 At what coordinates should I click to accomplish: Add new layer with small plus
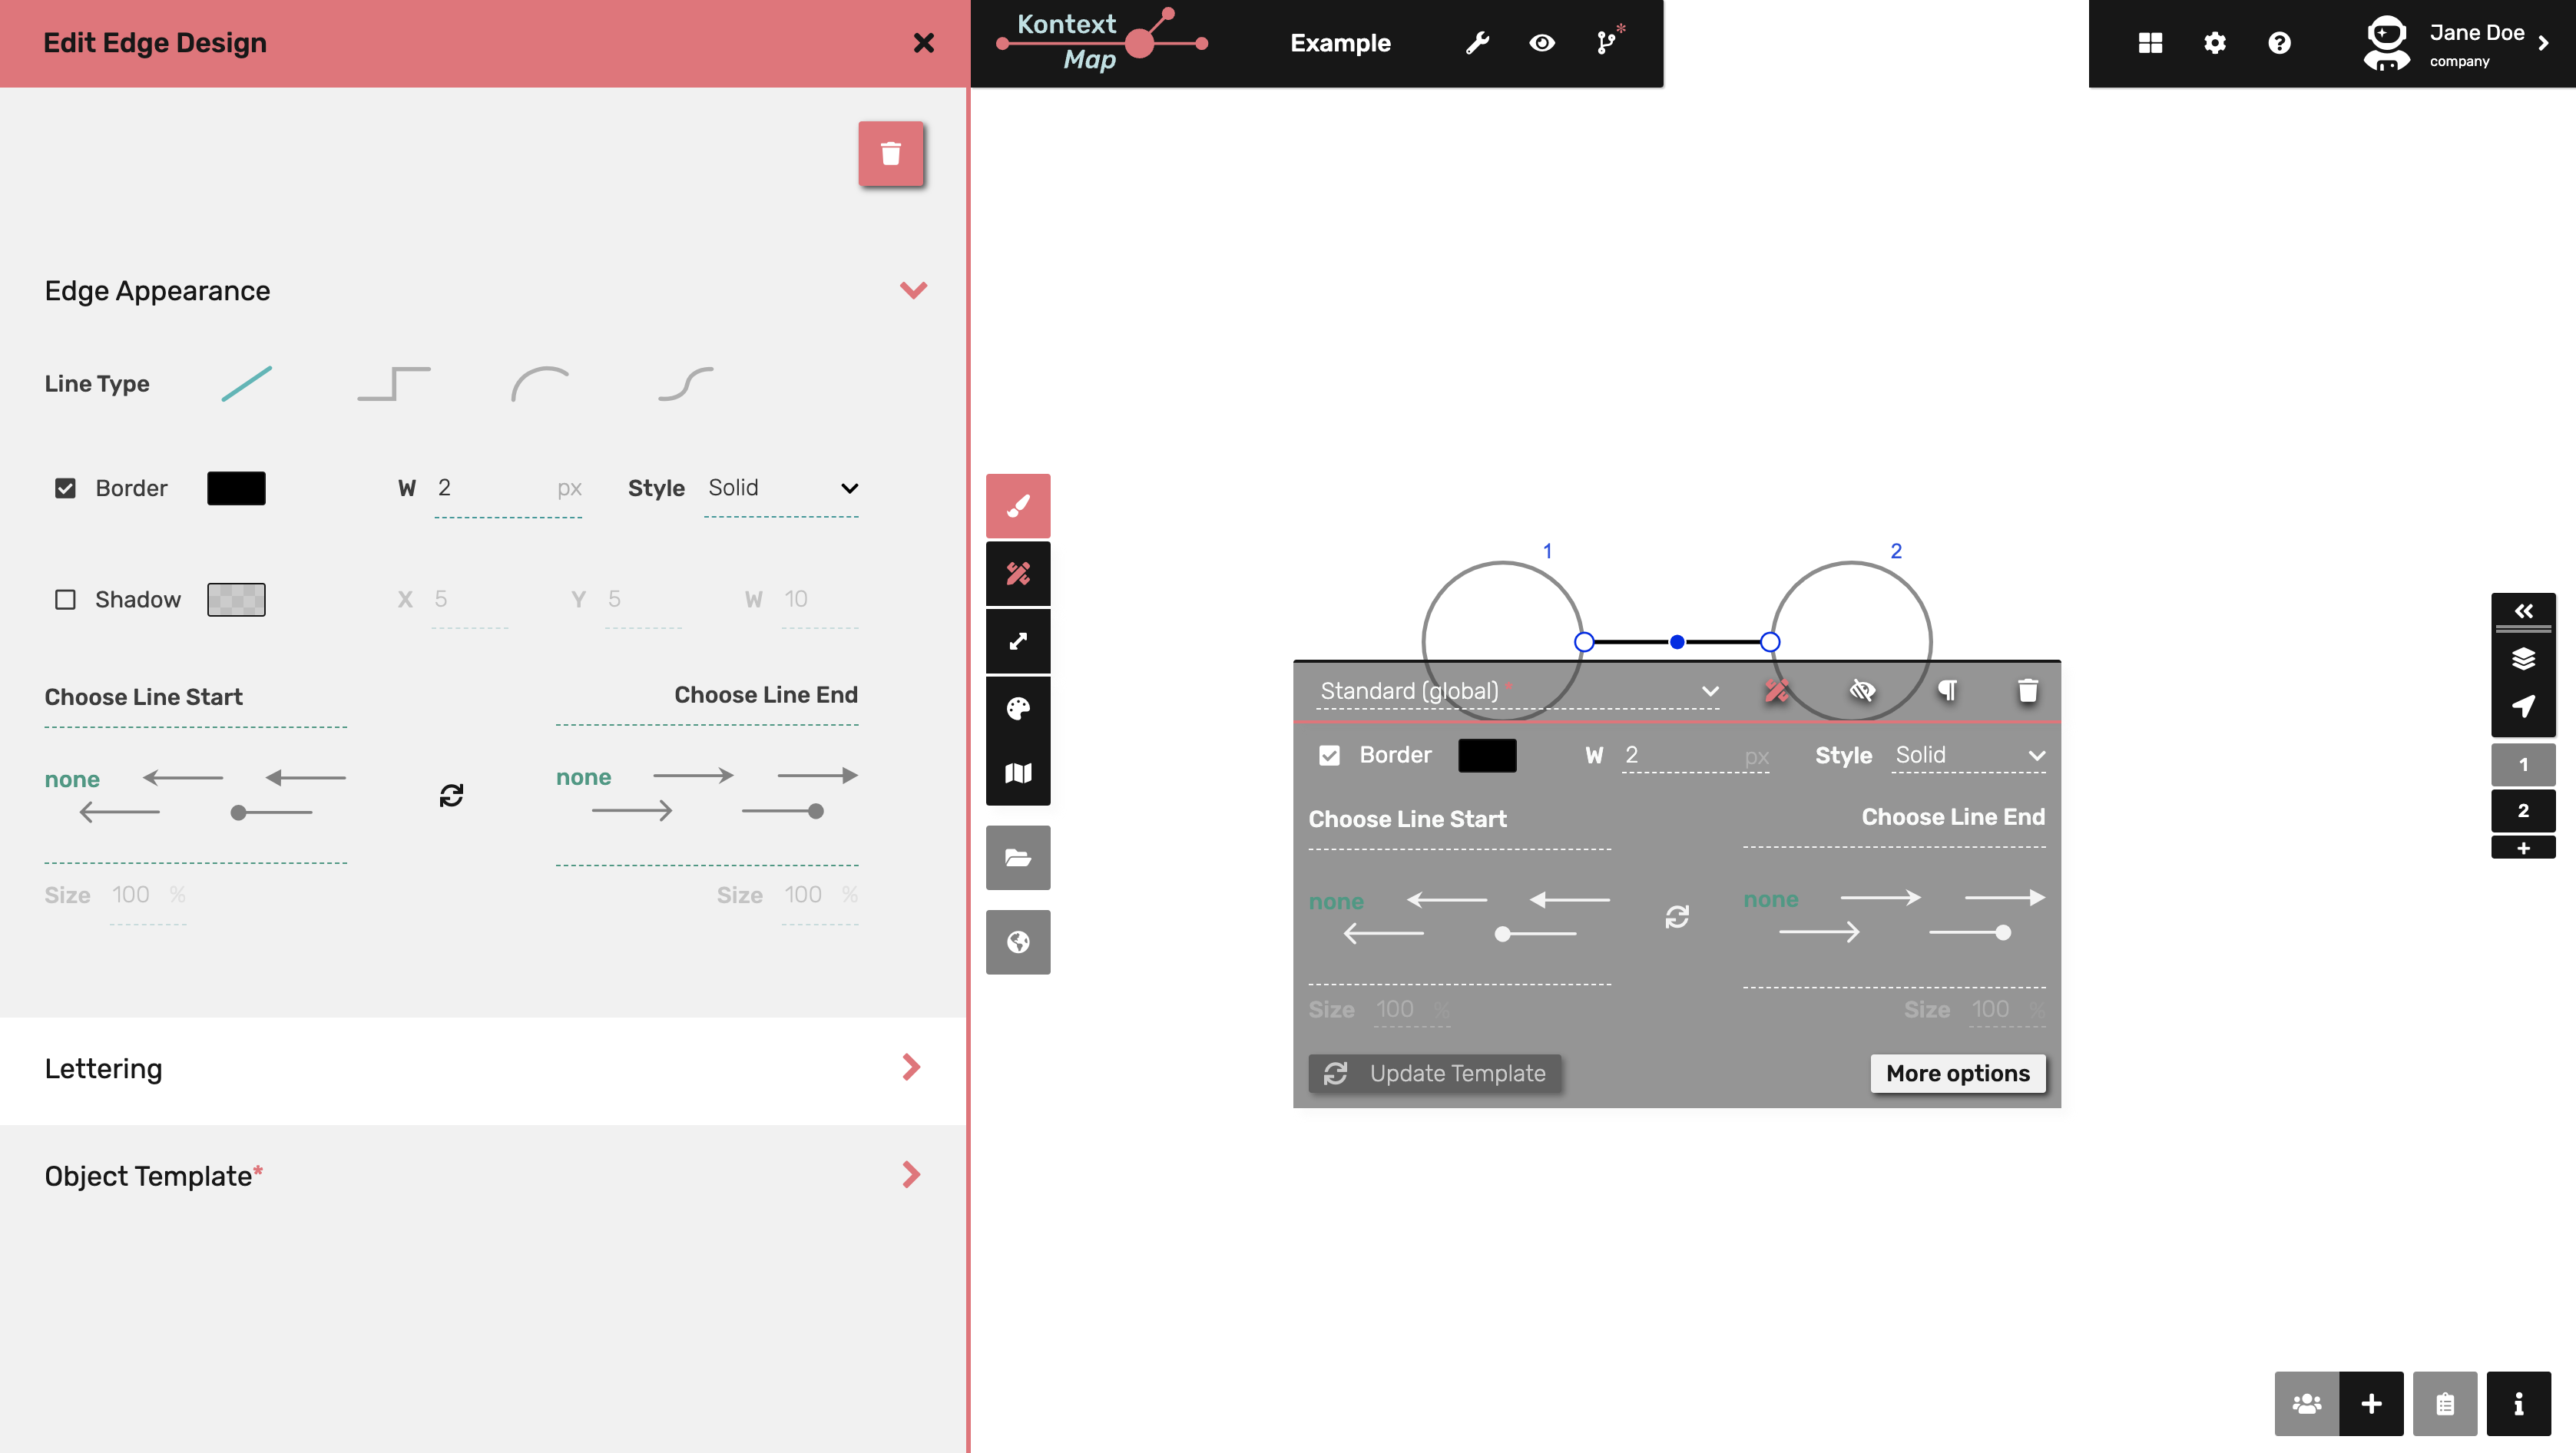point(2523,848)
